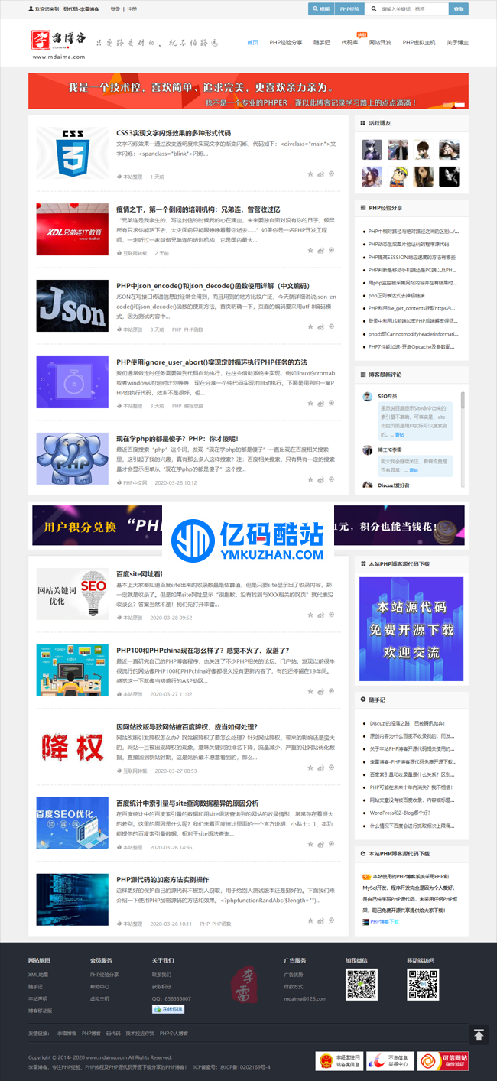The image size is (497, 1081).
Task: Star the PHP100和PHPchina article
Action: coord(310,691)
